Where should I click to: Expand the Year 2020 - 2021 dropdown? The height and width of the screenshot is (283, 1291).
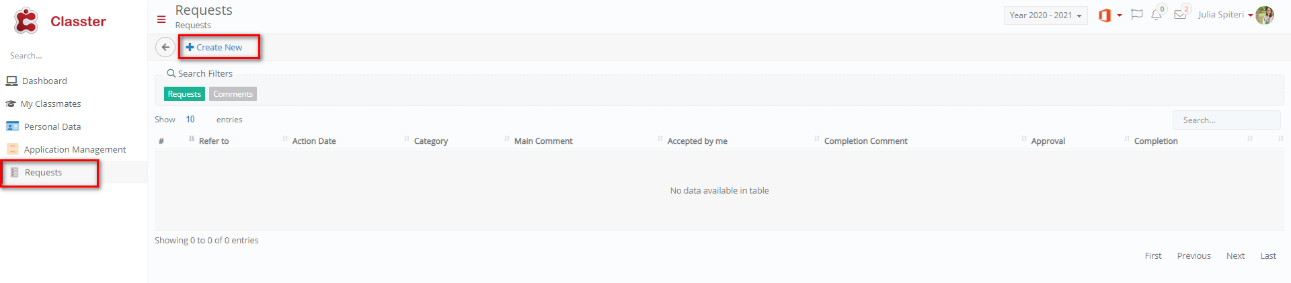(x=1046, y=15)
